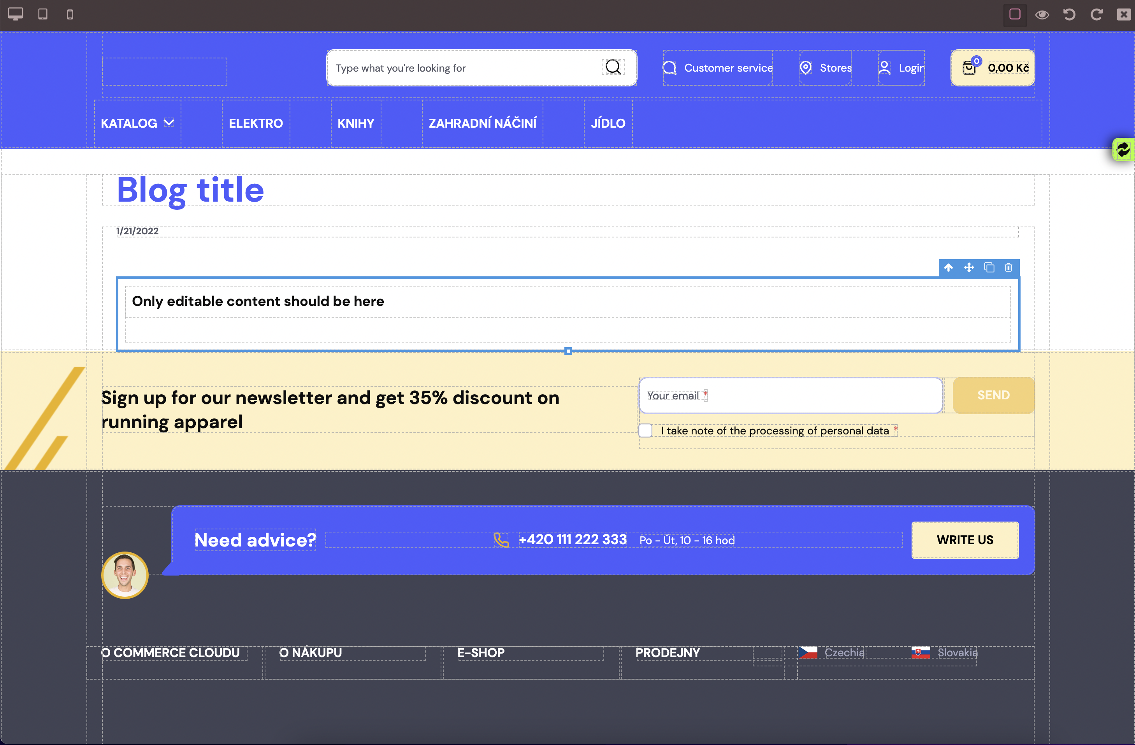The image size is (1135, 745).
Task: Open the JÍDLO menu item
Action: [x=608, y=123]
